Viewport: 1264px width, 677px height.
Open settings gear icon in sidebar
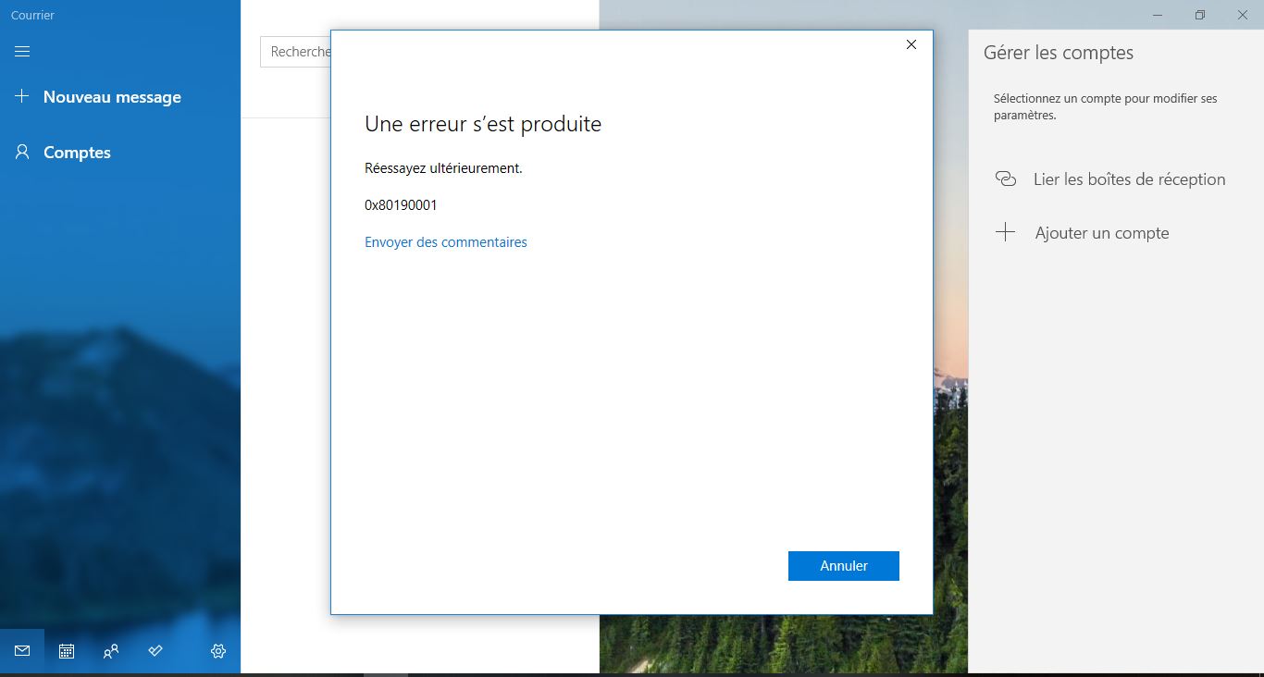pos(218,651)
